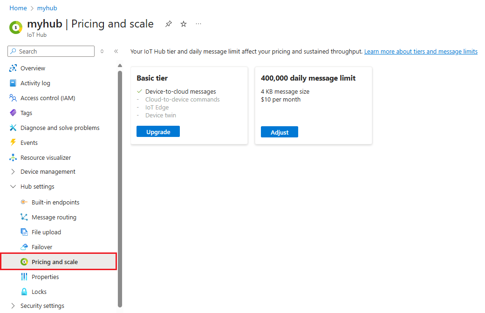The image size is (485, 313).
Task: Collapse the sidebar with the double chevron
Action: click(116, 51)
